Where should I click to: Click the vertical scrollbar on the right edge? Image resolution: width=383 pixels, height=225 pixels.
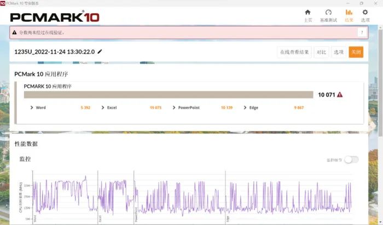(x=380, y=109)
